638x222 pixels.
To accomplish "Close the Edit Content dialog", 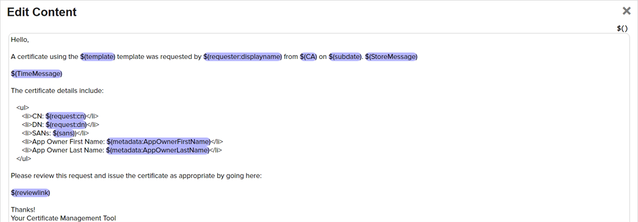I will click(626, 11).
